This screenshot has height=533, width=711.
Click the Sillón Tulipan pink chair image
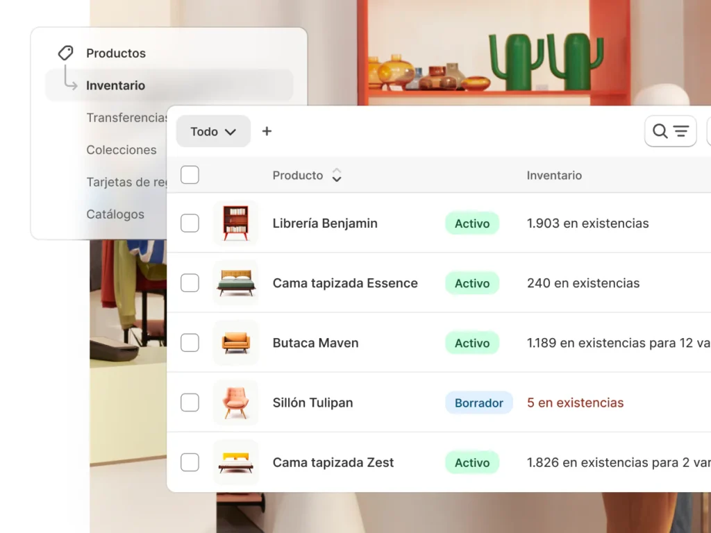(x=235, y=403)
